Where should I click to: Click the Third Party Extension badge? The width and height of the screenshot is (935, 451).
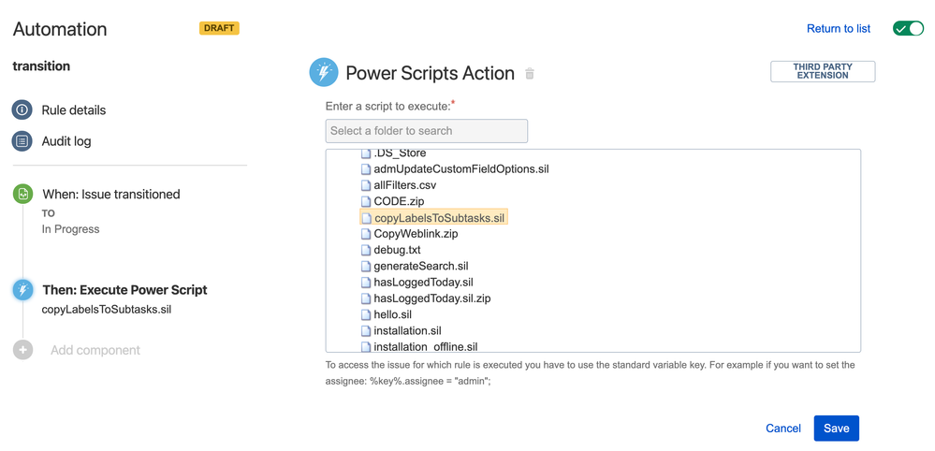(x=823, y=71)
